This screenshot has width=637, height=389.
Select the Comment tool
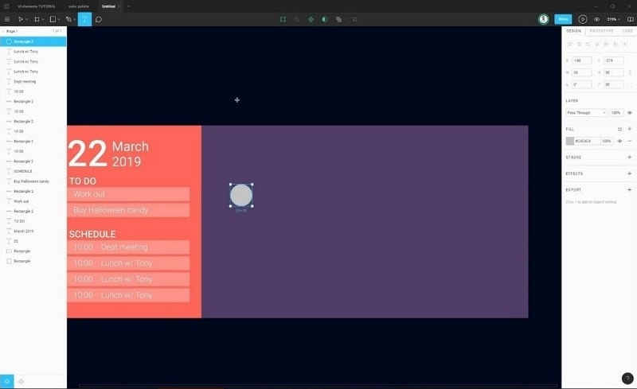(x=98, y=19)
